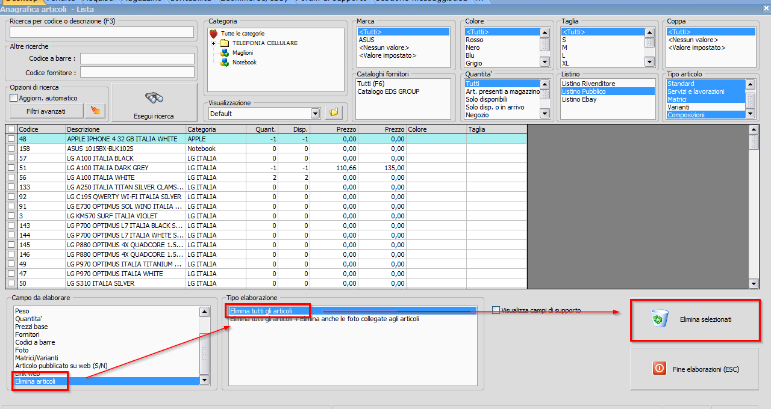Check the box for LG KM570 SURF ITALIA VIOLET
This screenshot has width=771, height=409.
point(11,216)
